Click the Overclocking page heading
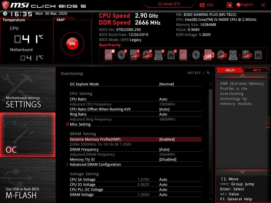Image resolution: width=271 pixels, height=203 pixels. [72, 73]
